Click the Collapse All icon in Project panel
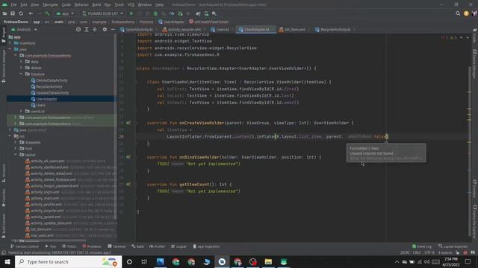Screen dimensions: 478x268 pos(95,30)
